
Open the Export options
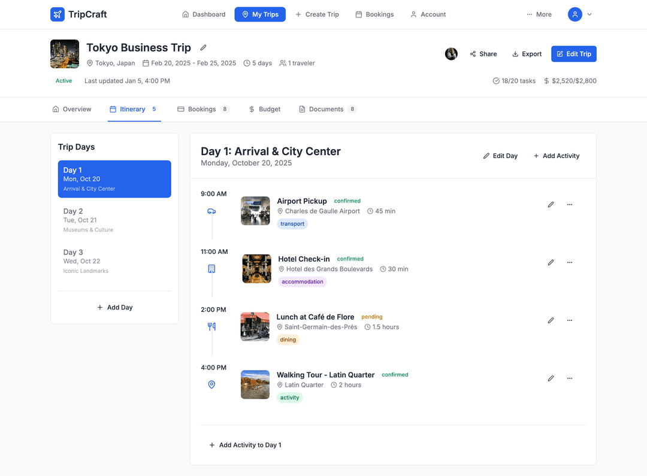coord(527,54)
